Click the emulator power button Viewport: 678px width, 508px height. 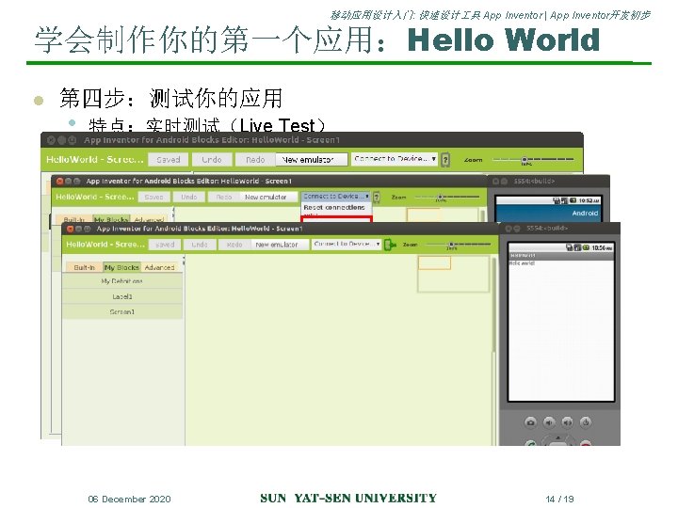point(586,422)
